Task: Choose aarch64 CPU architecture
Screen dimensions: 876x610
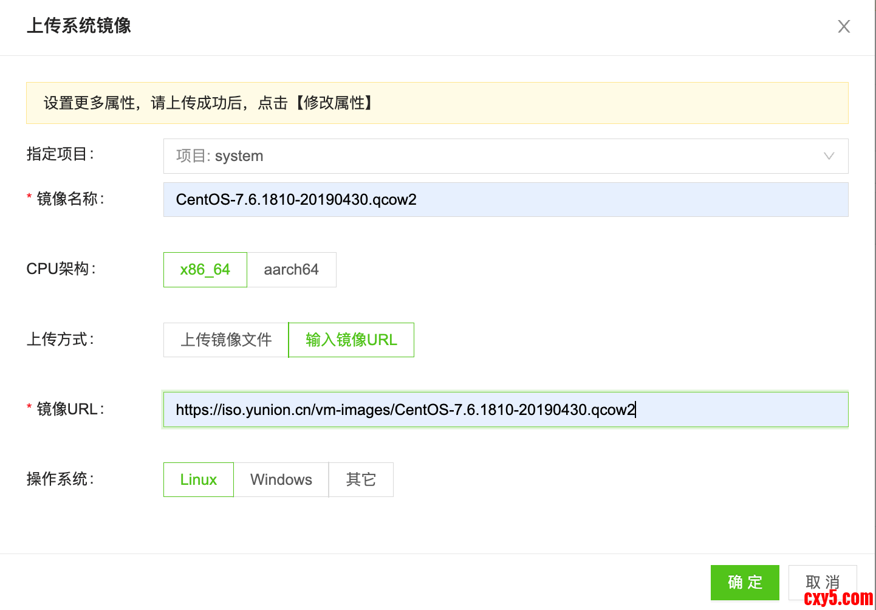Action: click(x=292, y=270)
